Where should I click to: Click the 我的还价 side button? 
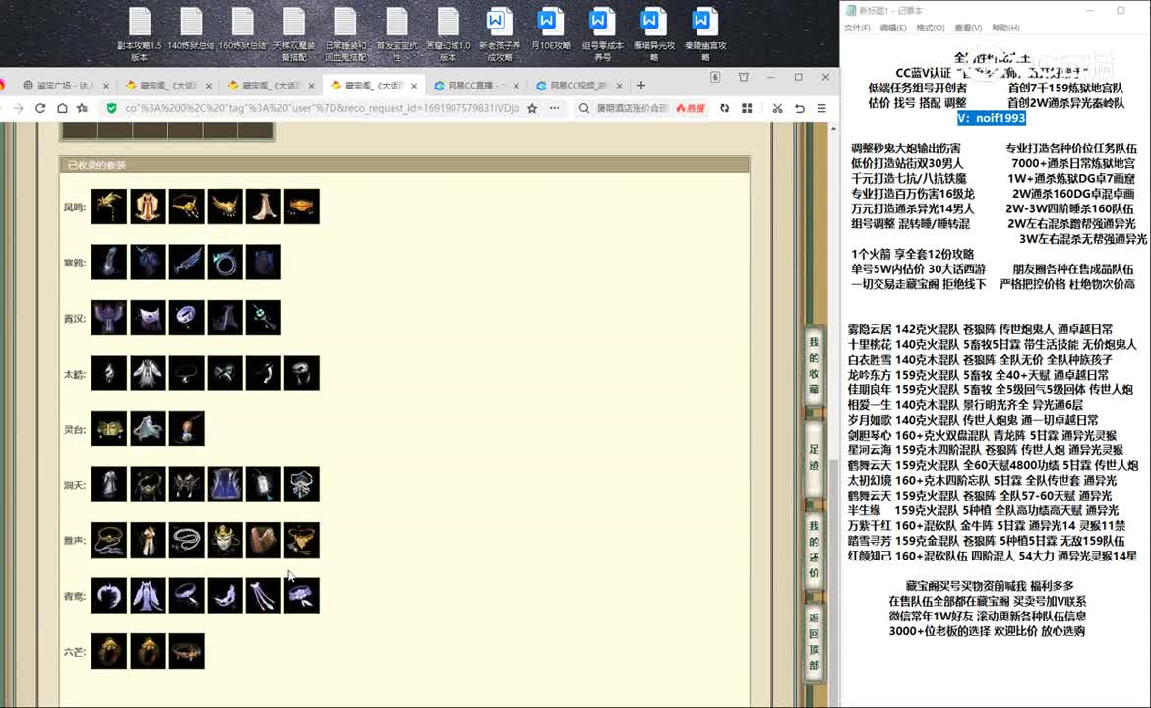815,550
